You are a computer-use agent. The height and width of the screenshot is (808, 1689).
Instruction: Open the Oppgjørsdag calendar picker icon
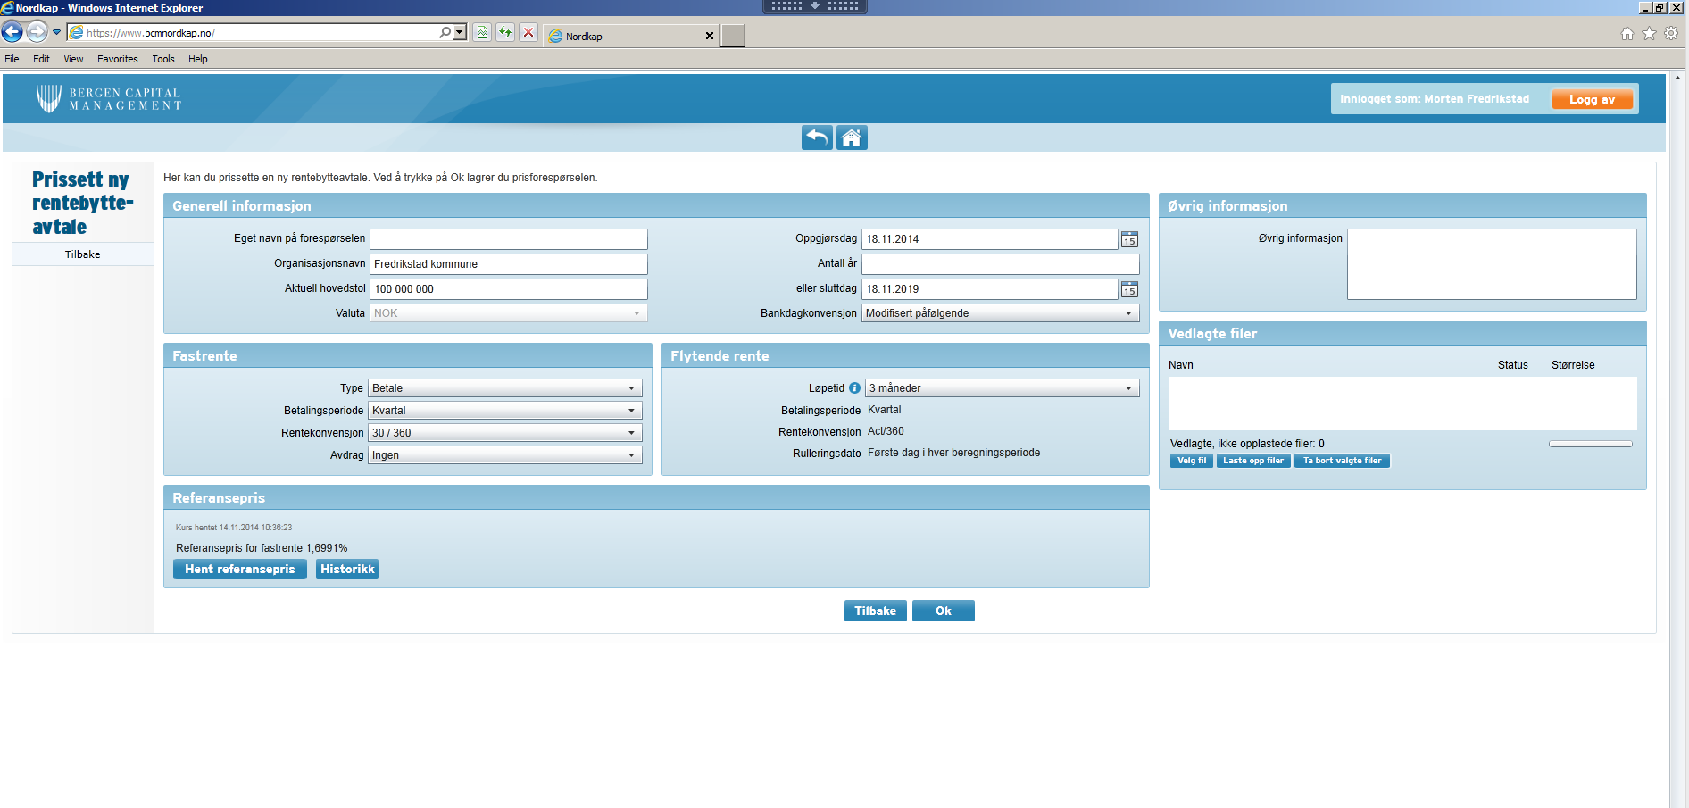click(x=1129, y=239)
